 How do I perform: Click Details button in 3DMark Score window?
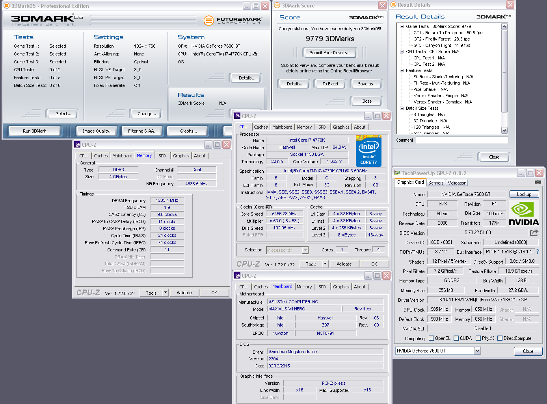point(294,84)
